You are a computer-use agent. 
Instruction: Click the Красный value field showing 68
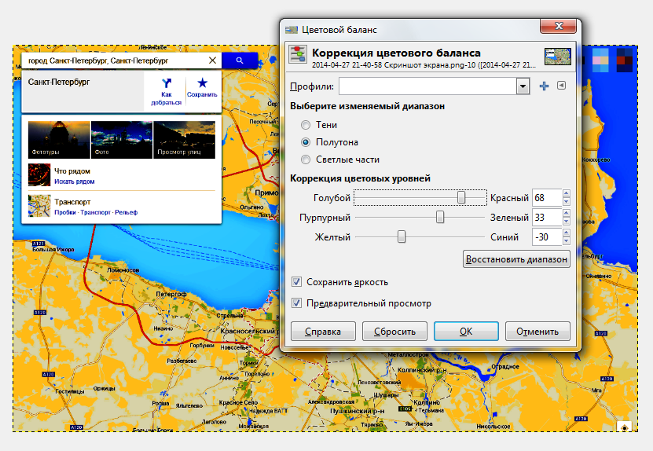[x=547, y=198]
